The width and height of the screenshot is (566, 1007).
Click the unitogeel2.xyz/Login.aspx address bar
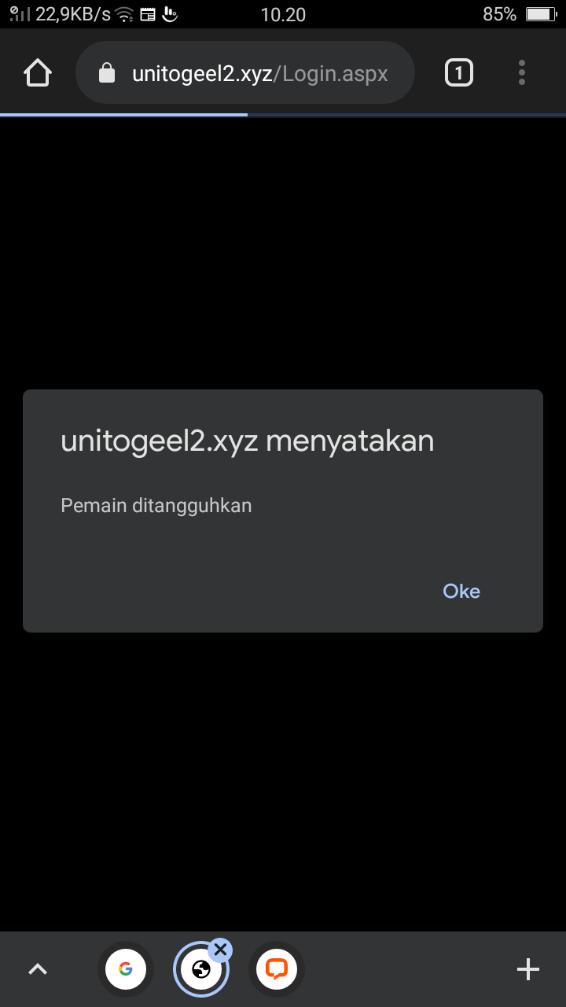pos(245,73)
